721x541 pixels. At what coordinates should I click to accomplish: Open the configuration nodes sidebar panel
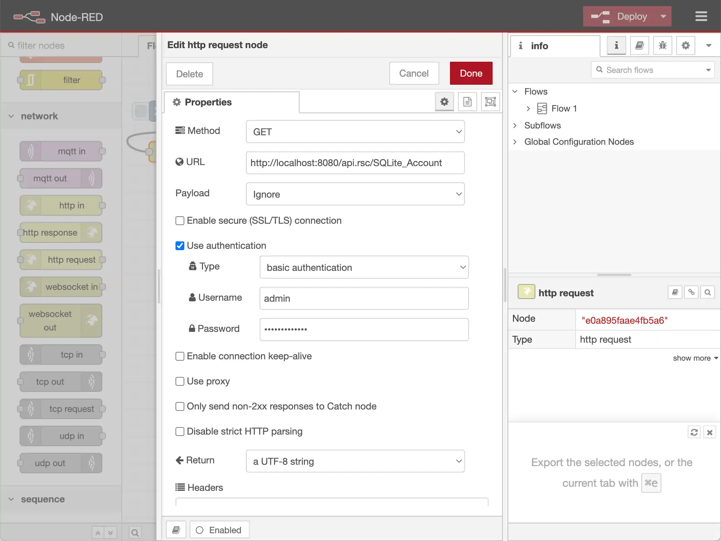click(x=685, y=45)
